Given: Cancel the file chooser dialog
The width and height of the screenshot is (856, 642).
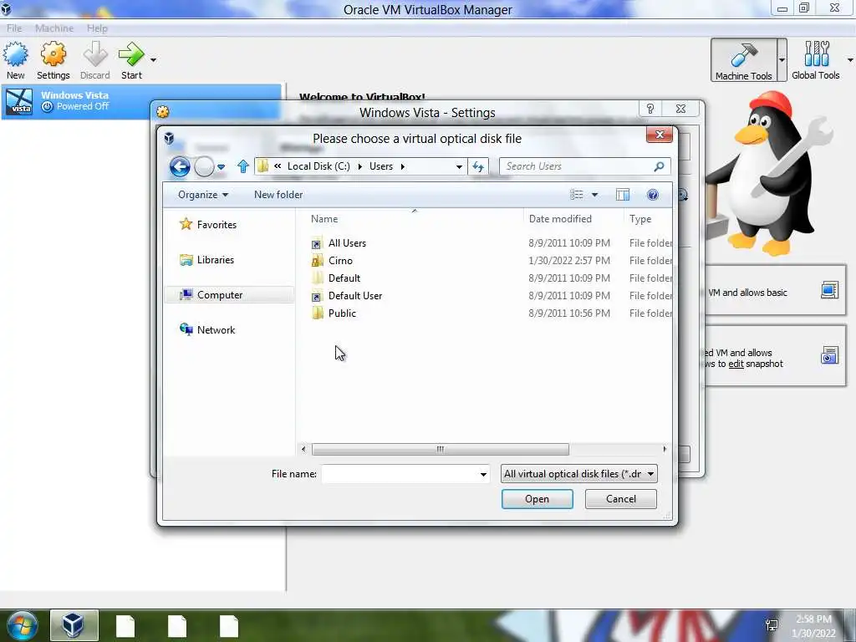Looking at the screenshot, I should point(621,499).
